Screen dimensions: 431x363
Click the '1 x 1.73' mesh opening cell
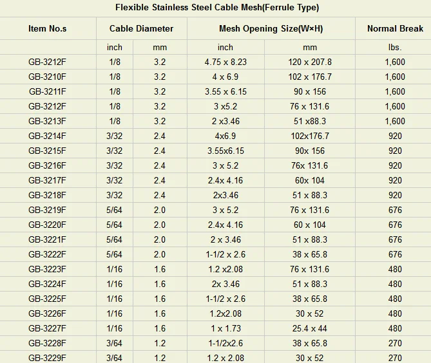tap(225, 328)
